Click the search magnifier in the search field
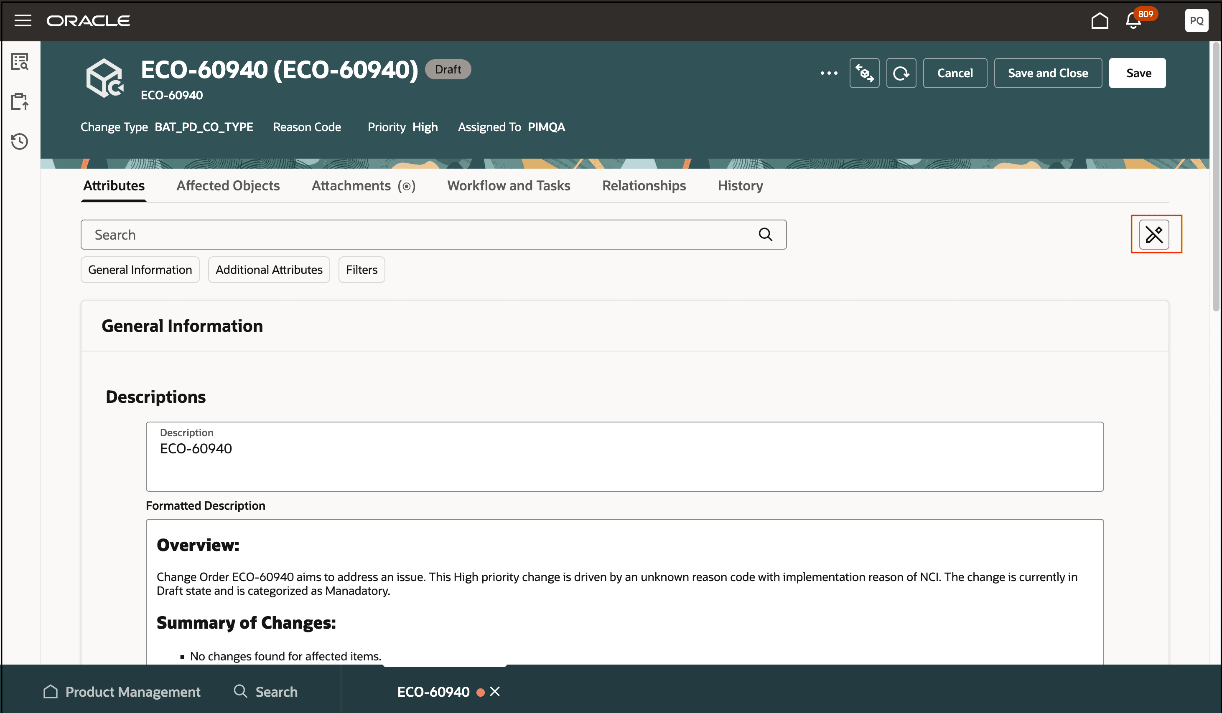This screenshot has height=713, width=1222. pyautogui.click(x=765, y=235)
